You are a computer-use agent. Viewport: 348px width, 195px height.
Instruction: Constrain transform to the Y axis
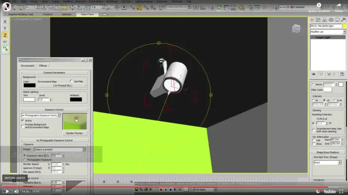(5, 28)
